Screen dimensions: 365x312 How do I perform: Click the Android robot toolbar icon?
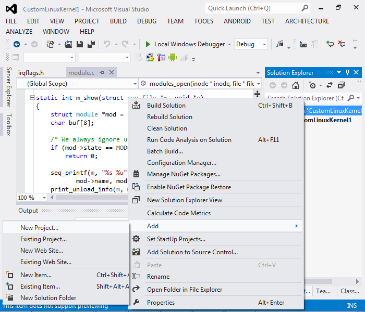pos(173,57)
